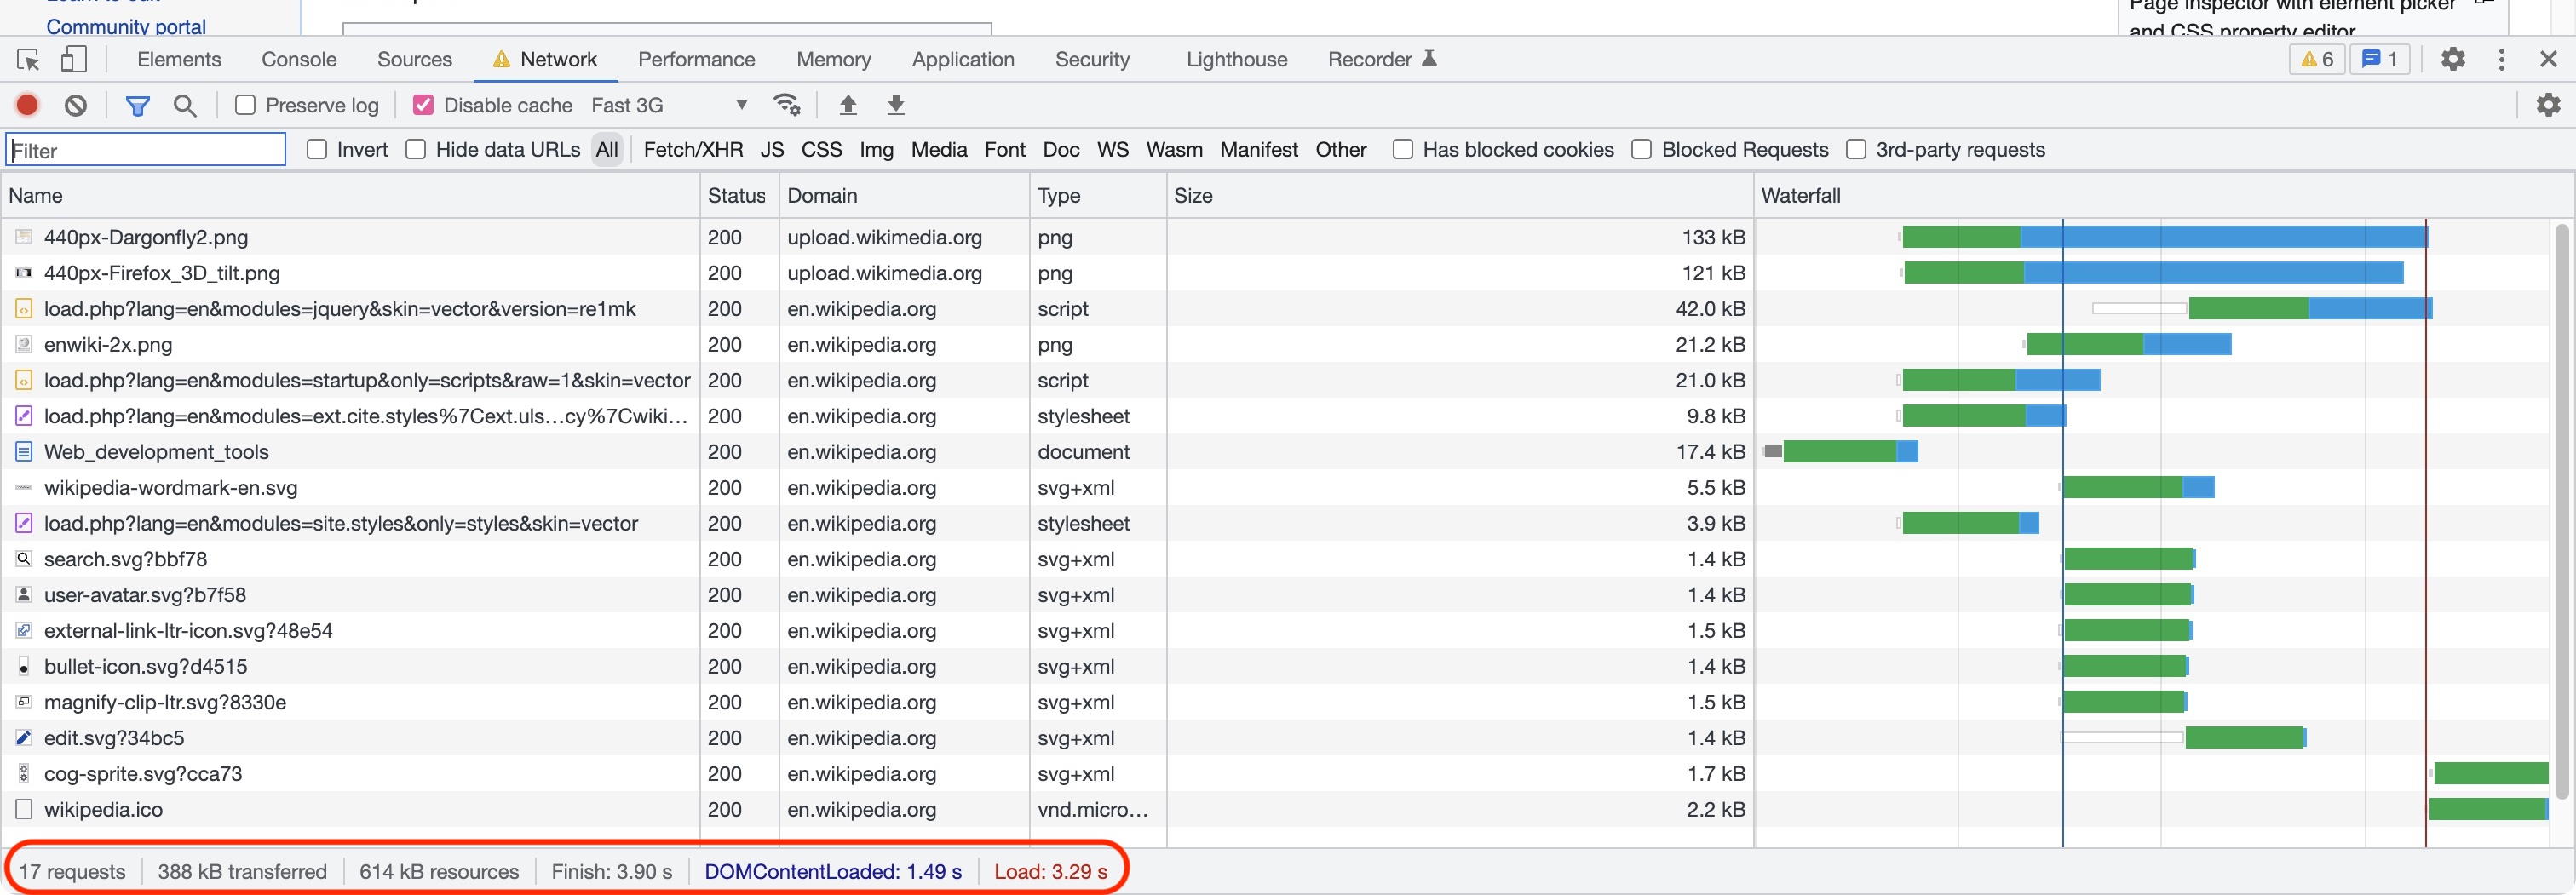Toggle the device toolbar icon
Image resolution: width=2576 pixels, height=895 pixels.
pos(73,60)
